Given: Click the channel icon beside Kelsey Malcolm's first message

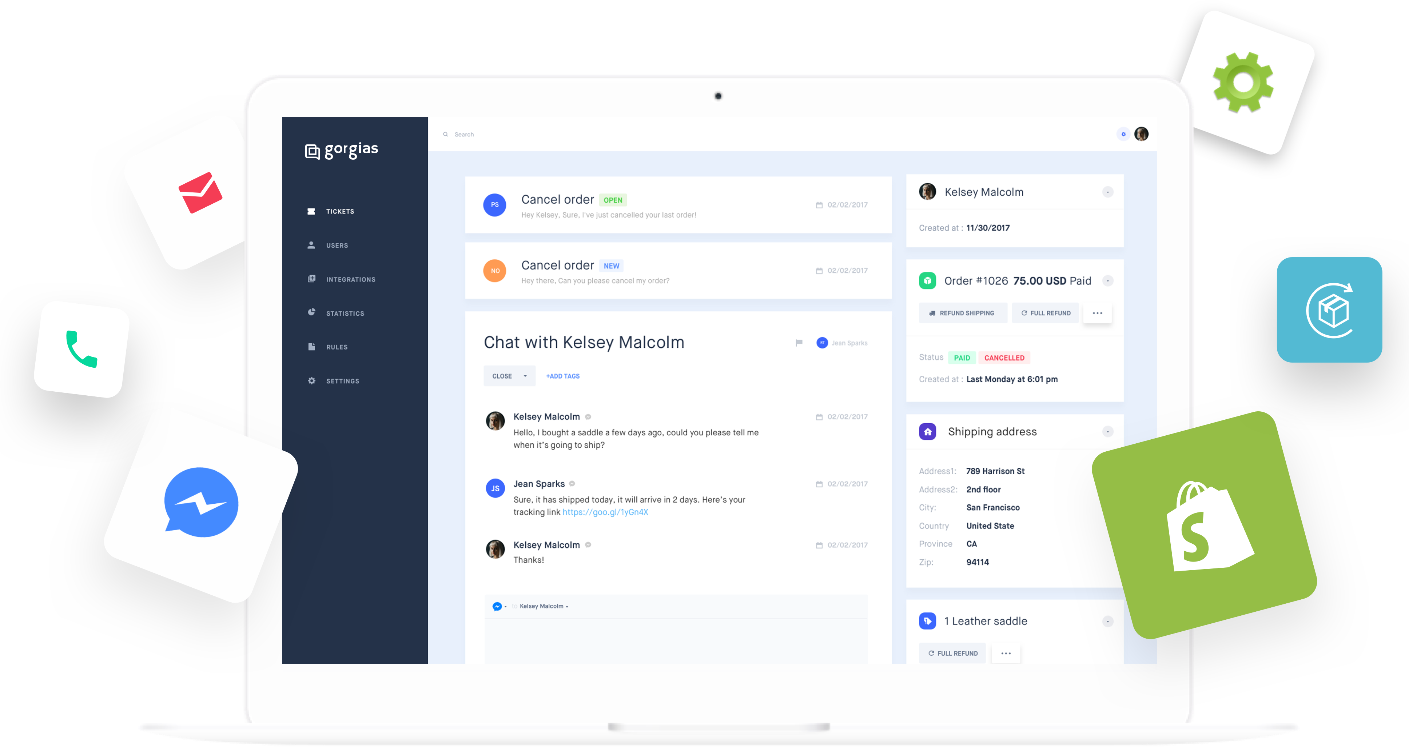Looking at the screenshot, I should [x=588, y=417].
